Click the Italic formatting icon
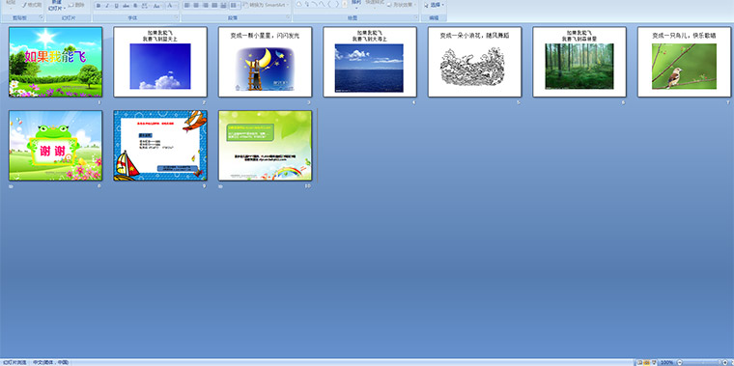 [107, 6]
